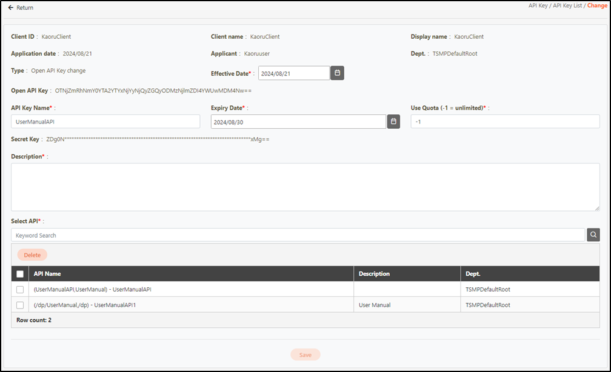Click the API Name column header
611x372 pixels.
[47, 274]
